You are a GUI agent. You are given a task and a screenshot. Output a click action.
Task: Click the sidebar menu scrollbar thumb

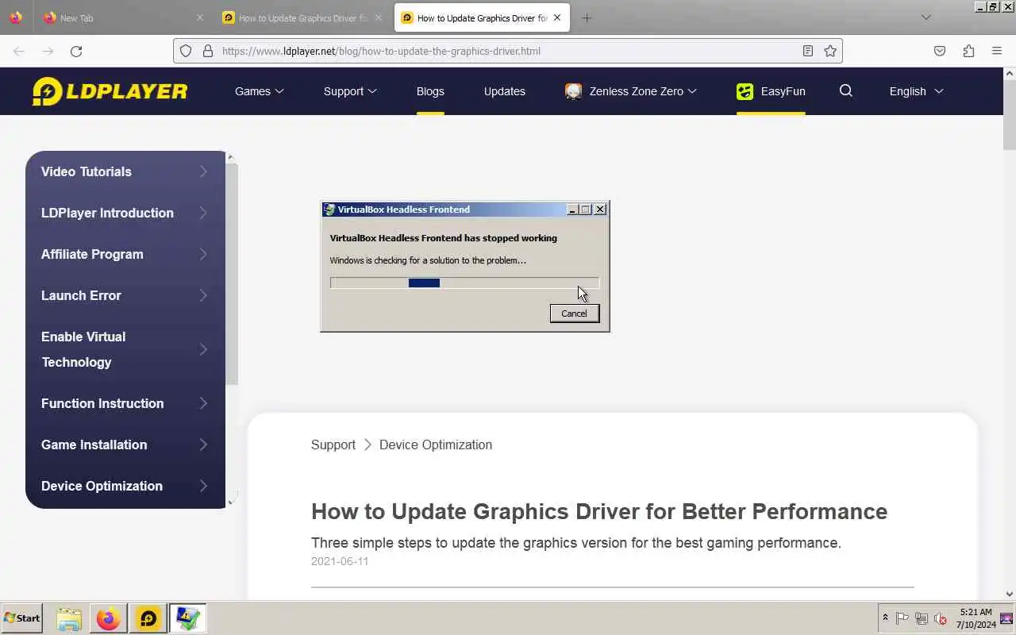pyautogui.click(x=232, y=274)
